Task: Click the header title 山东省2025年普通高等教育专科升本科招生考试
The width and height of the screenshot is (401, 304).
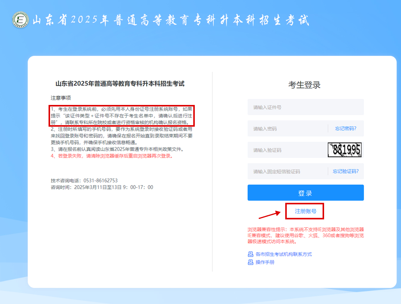Action: point(171,20)
